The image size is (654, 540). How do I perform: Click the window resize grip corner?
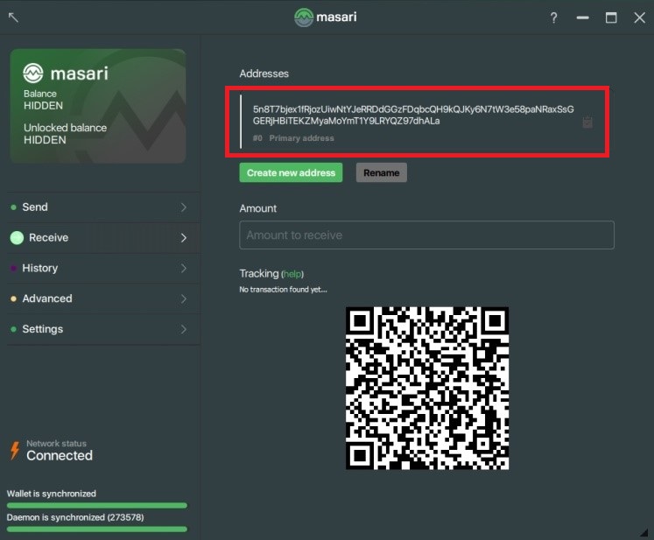tap(645, 532)
